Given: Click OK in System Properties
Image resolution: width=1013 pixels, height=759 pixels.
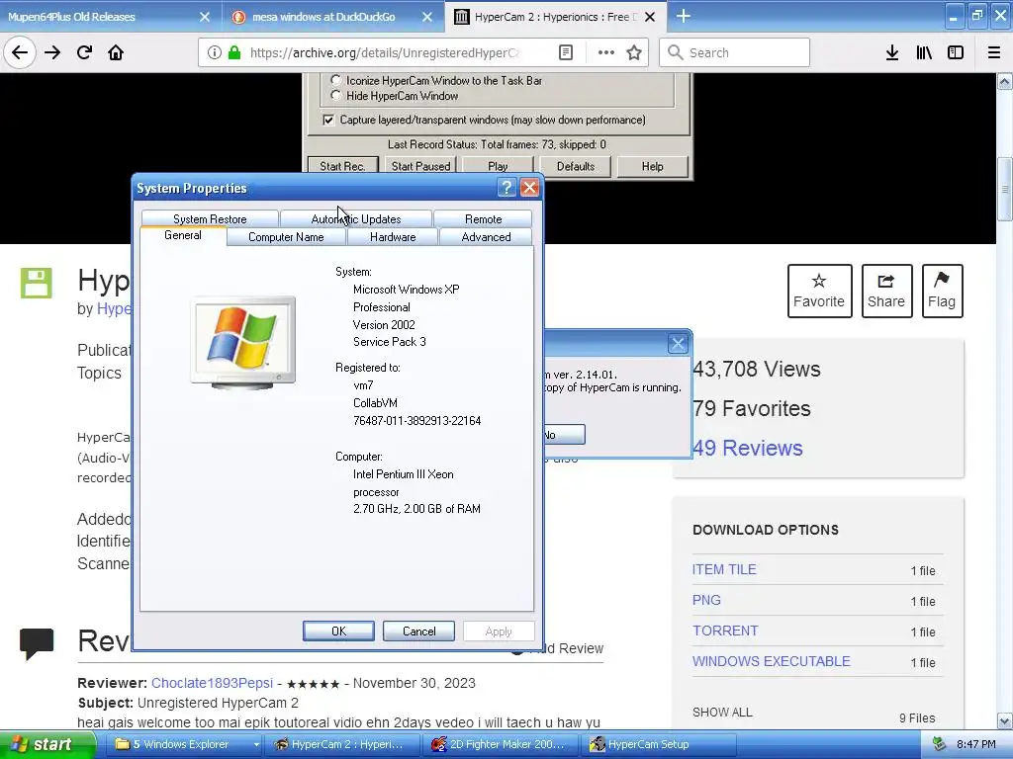Looking at the screenshot, I should 338,632.
